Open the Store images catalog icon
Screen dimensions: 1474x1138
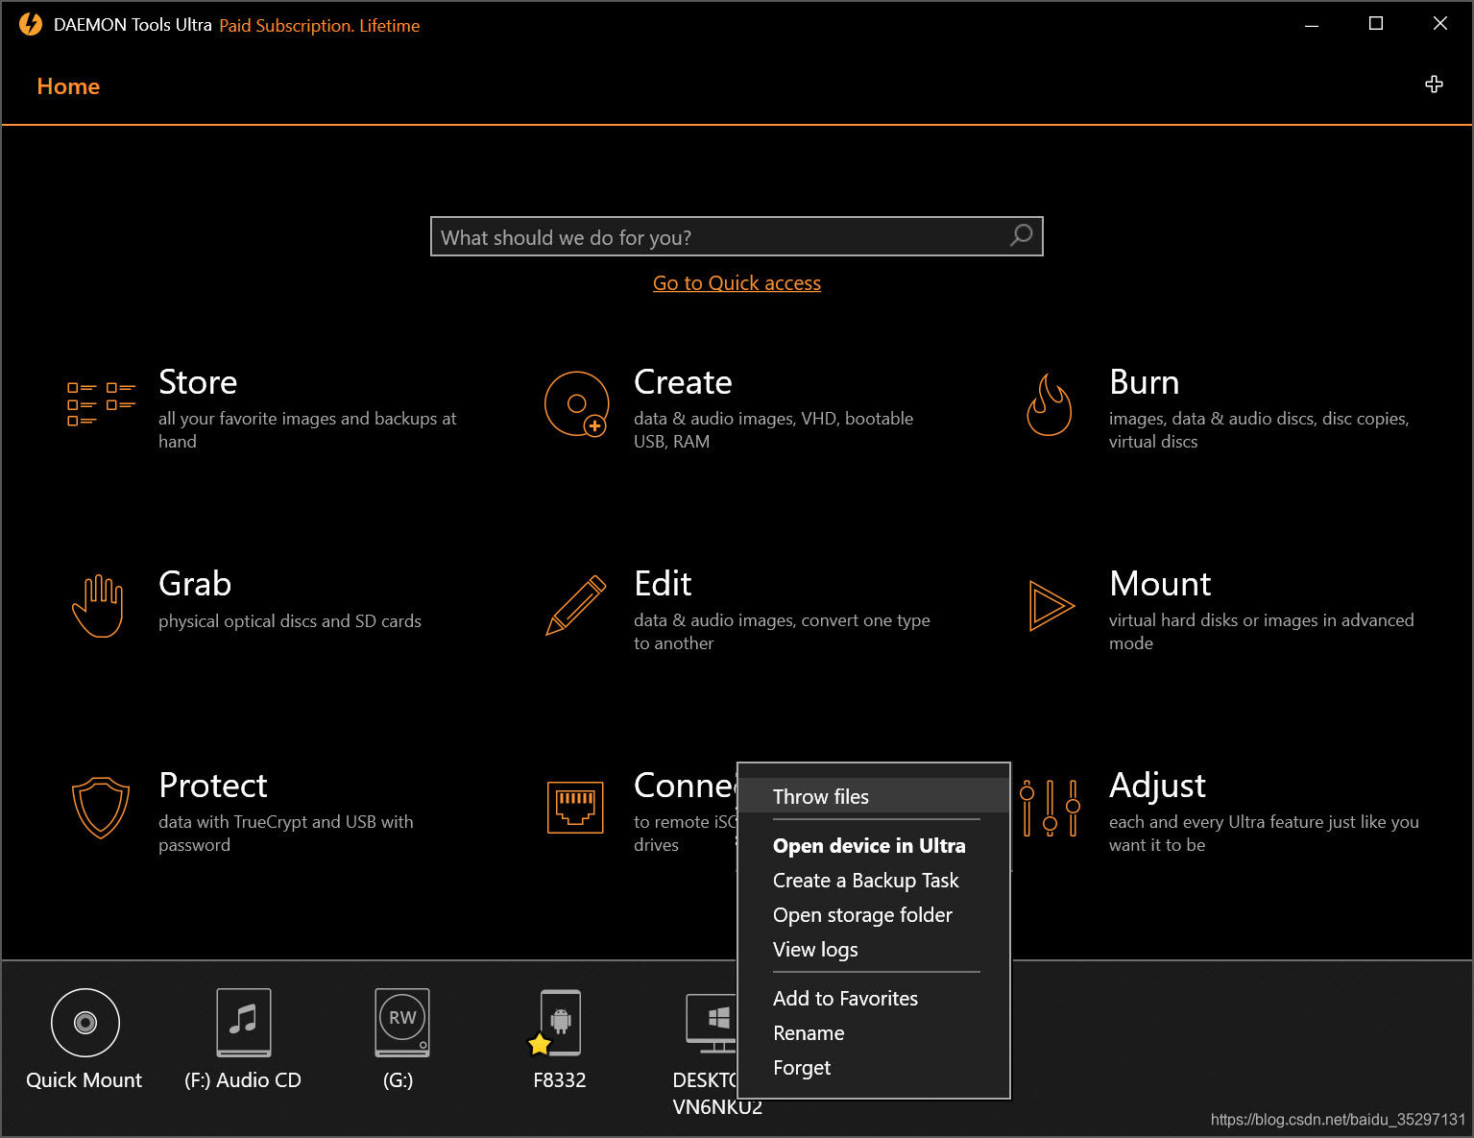(x=101, y=403)
